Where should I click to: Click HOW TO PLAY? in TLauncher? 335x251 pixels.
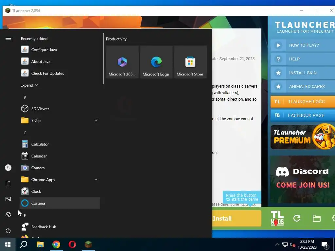pyautogui.click(x=303, y=45)
